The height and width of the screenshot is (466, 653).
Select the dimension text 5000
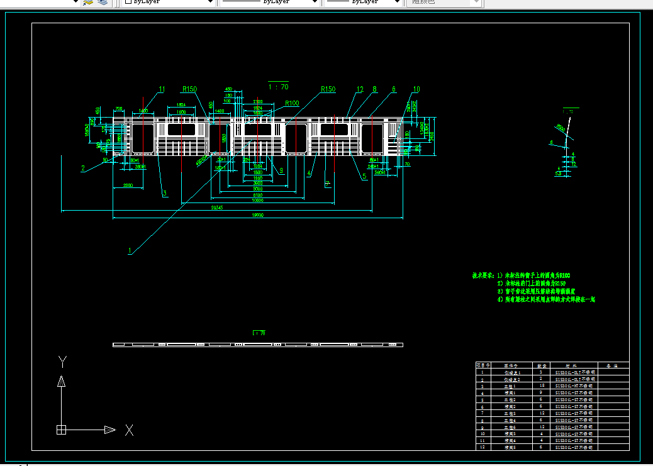pos(258,189)
